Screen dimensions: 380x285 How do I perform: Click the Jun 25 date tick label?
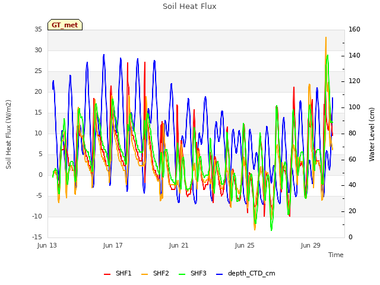tap(245, 245)
